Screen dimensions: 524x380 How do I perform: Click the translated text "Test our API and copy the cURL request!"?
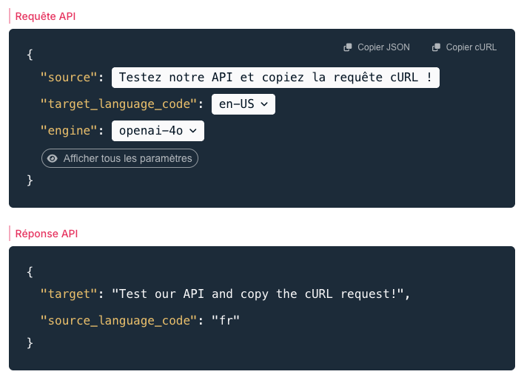(x=258, y=294)
